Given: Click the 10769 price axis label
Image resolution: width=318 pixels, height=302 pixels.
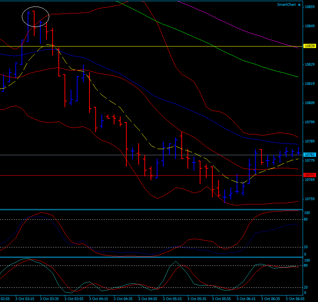Looking at the screenshot, I should (310, 180).
